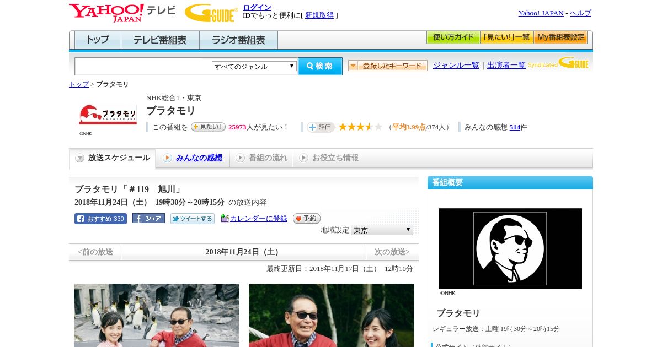Open the ヘルプ link
The height and width of the screenshot is (347, 662).
tap(580, 13)
